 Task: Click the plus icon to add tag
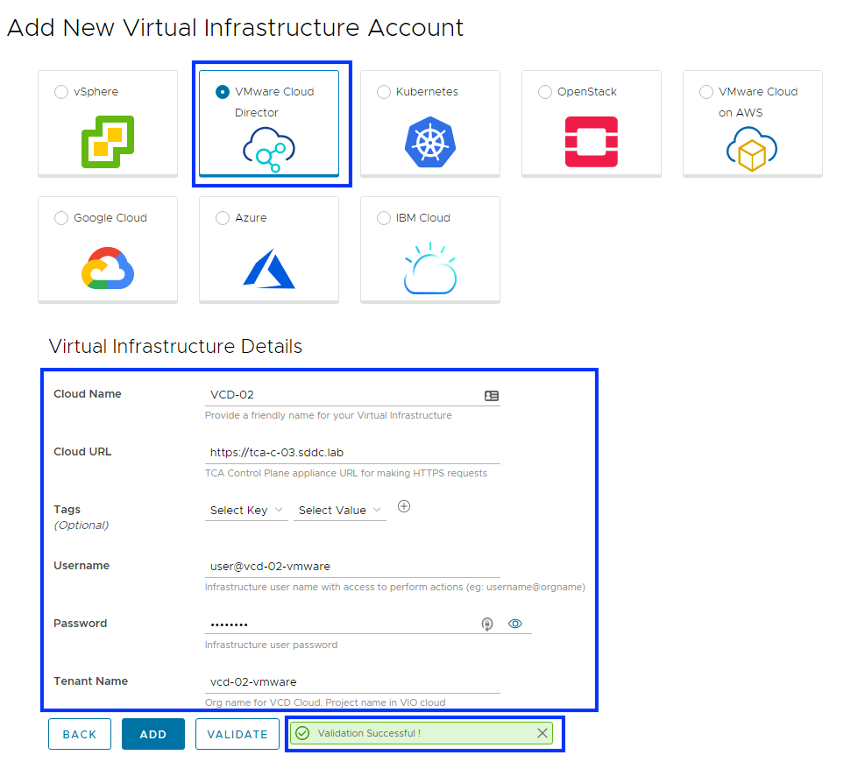pyautogui.click(x=404, y=506)
